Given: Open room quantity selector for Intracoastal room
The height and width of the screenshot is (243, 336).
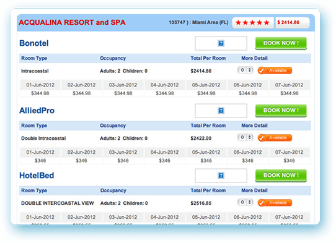Looking at the screenshot, I should pyautogui.click(x=245, y=70).
